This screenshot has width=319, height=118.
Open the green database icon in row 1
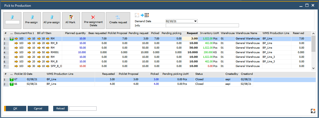12,39
